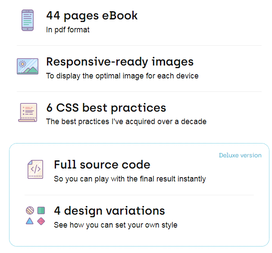Image resolution: width=272 pixels, height=253 pixels.
Task: Click the striped circle shape icon
Action: click(x=30, y=210)
